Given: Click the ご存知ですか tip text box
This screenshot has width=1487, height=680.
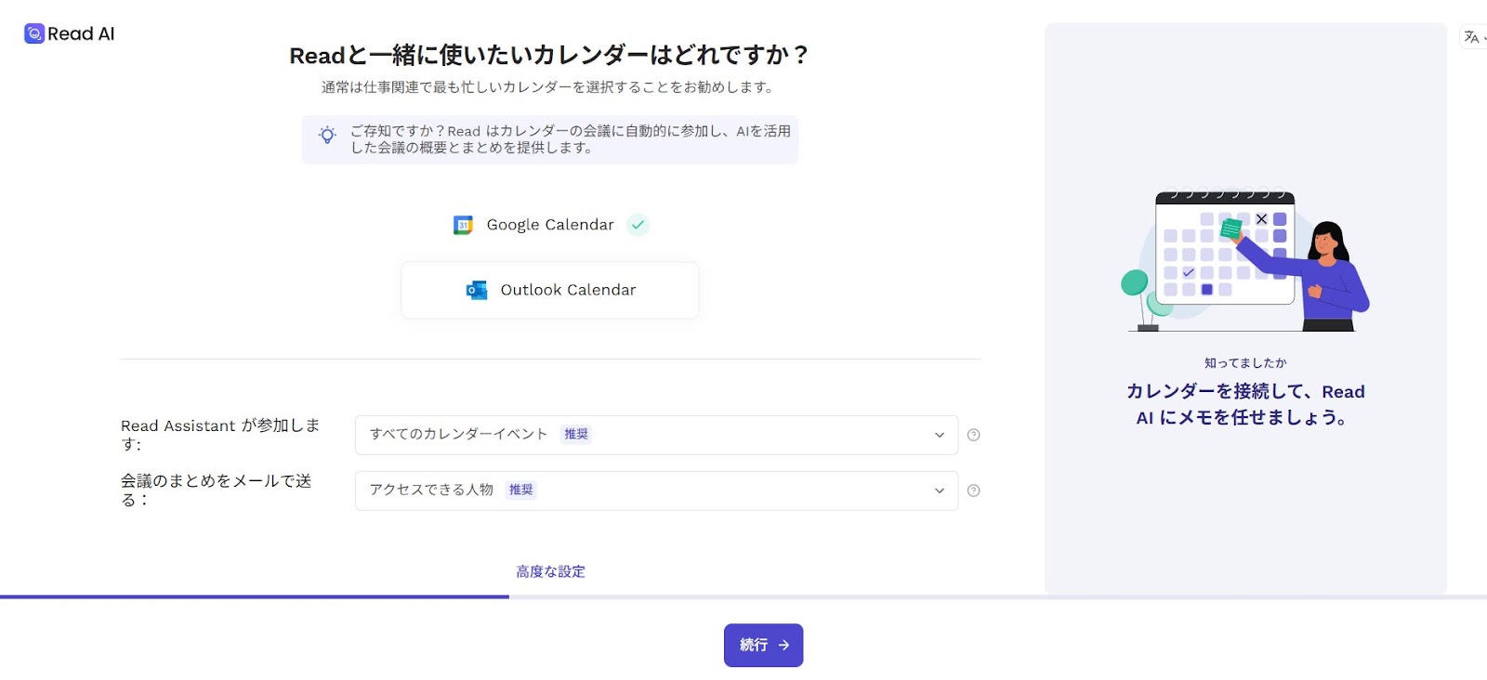Looking at the screenshot, I should [x=550, y=139].
